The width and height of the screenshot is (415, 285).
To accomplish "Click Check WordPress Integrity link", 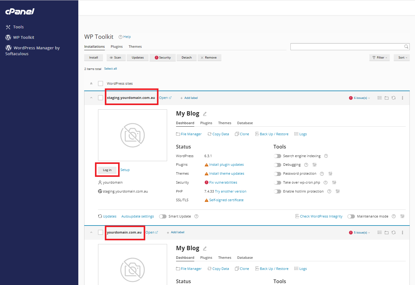I will coord(319,216).
